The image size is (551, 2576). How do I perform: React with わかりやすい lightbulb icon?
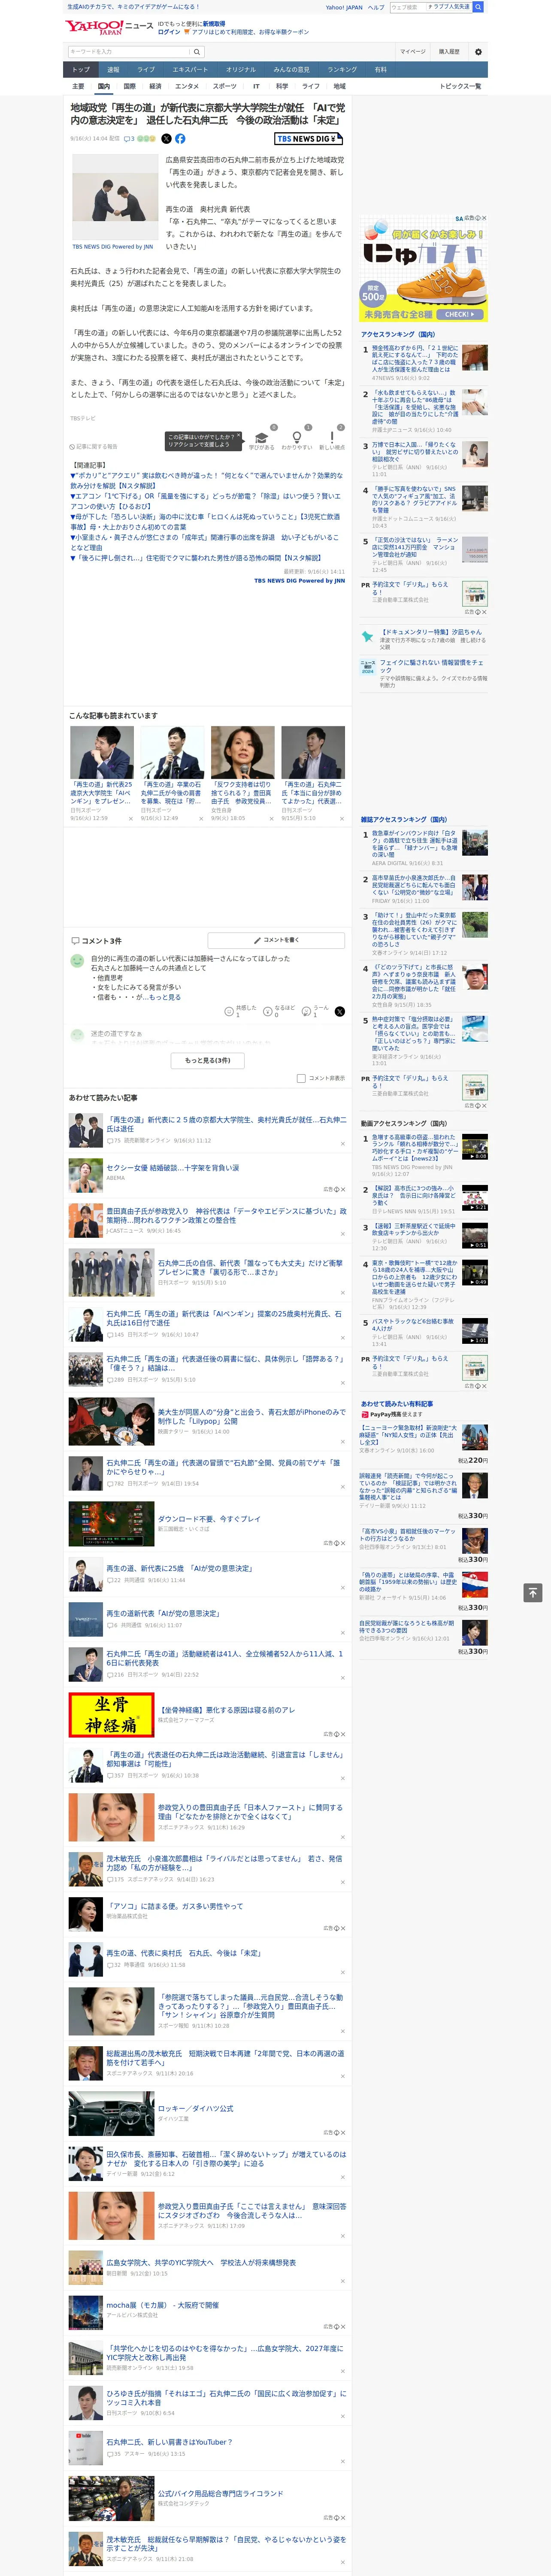pyautogui.click(x=296, y=438)
